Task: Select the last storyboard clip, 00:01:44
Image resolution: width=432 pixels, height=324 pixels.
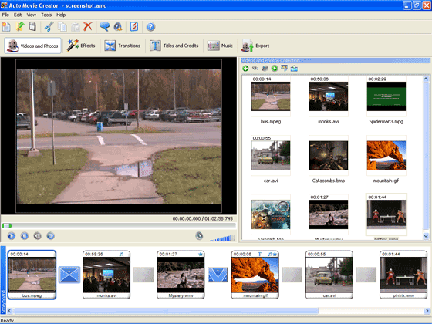Action: click(403, 275)
